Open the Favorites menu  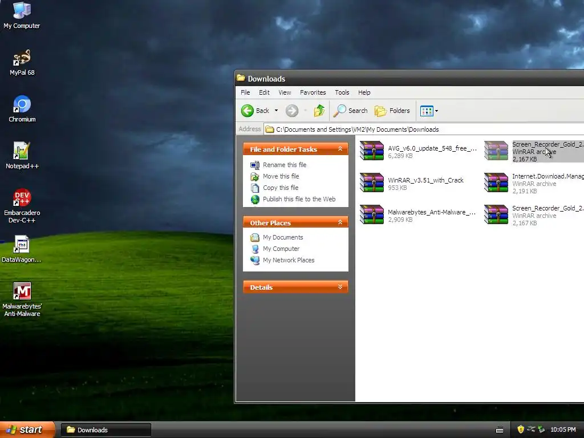[x=313, y=92]
